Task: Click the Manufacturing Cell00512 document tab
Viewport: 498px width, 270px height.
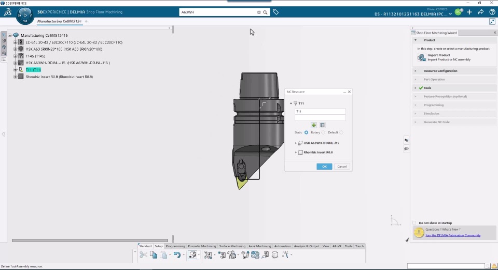Action: pyautogui.click(x=59, y=21)
